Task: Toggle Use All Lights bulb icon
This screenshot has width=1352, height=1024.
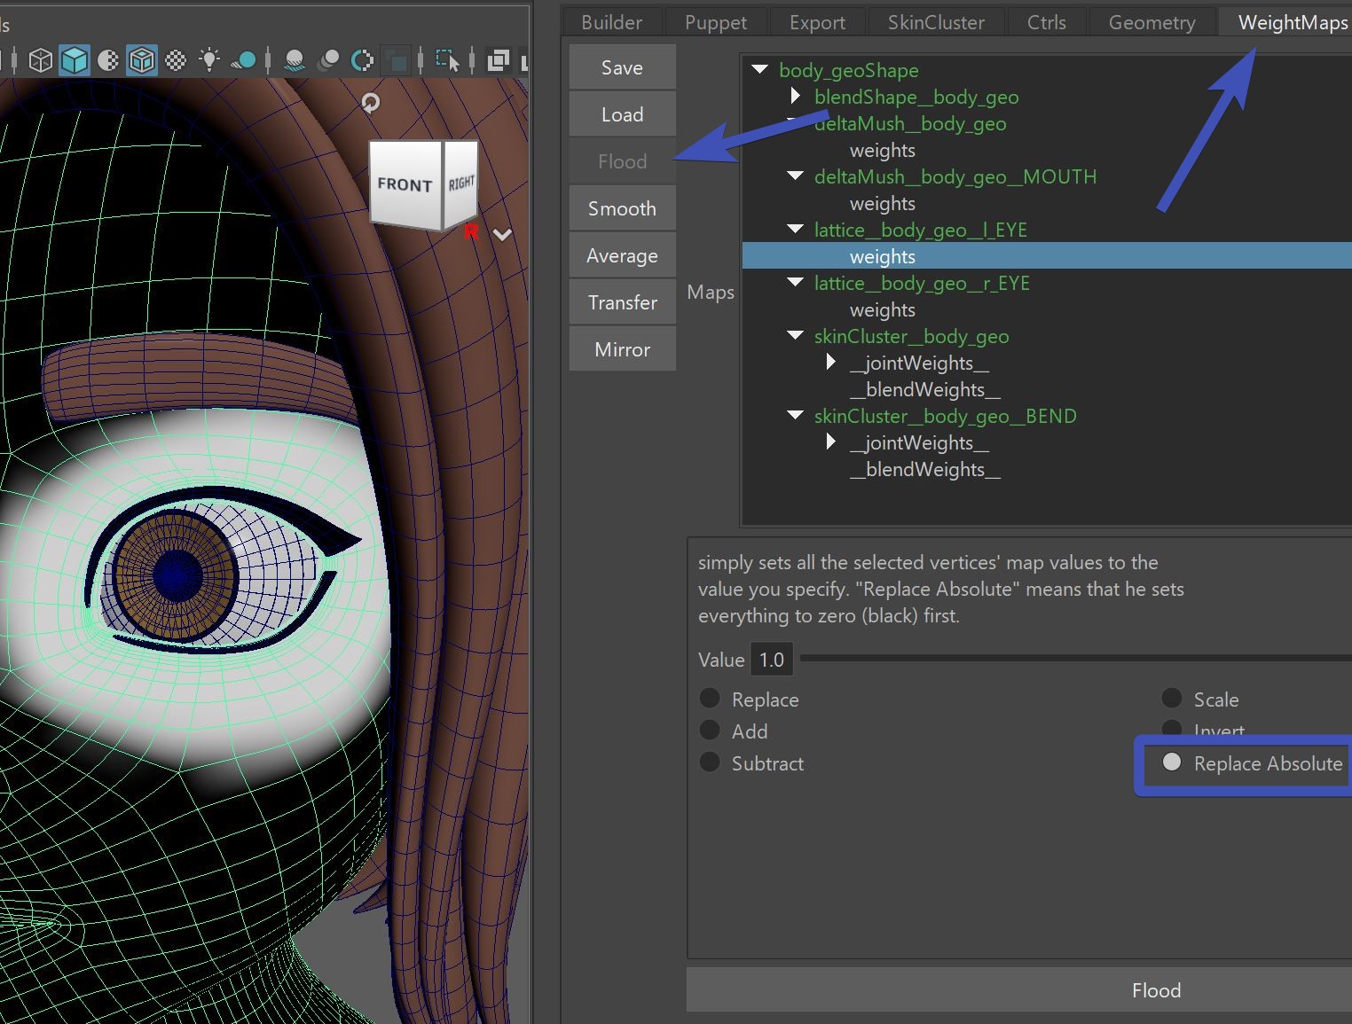Action: pos(209,60)
